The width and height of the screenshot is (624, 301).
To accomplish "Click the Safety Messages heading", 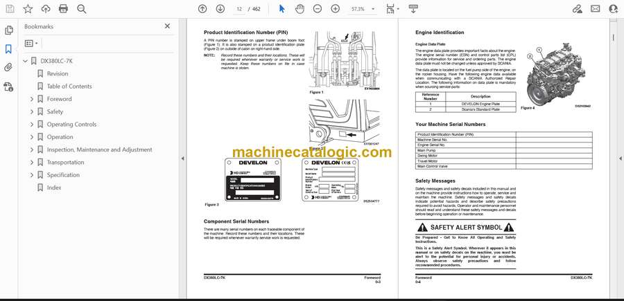I will [x=435, y=181].
